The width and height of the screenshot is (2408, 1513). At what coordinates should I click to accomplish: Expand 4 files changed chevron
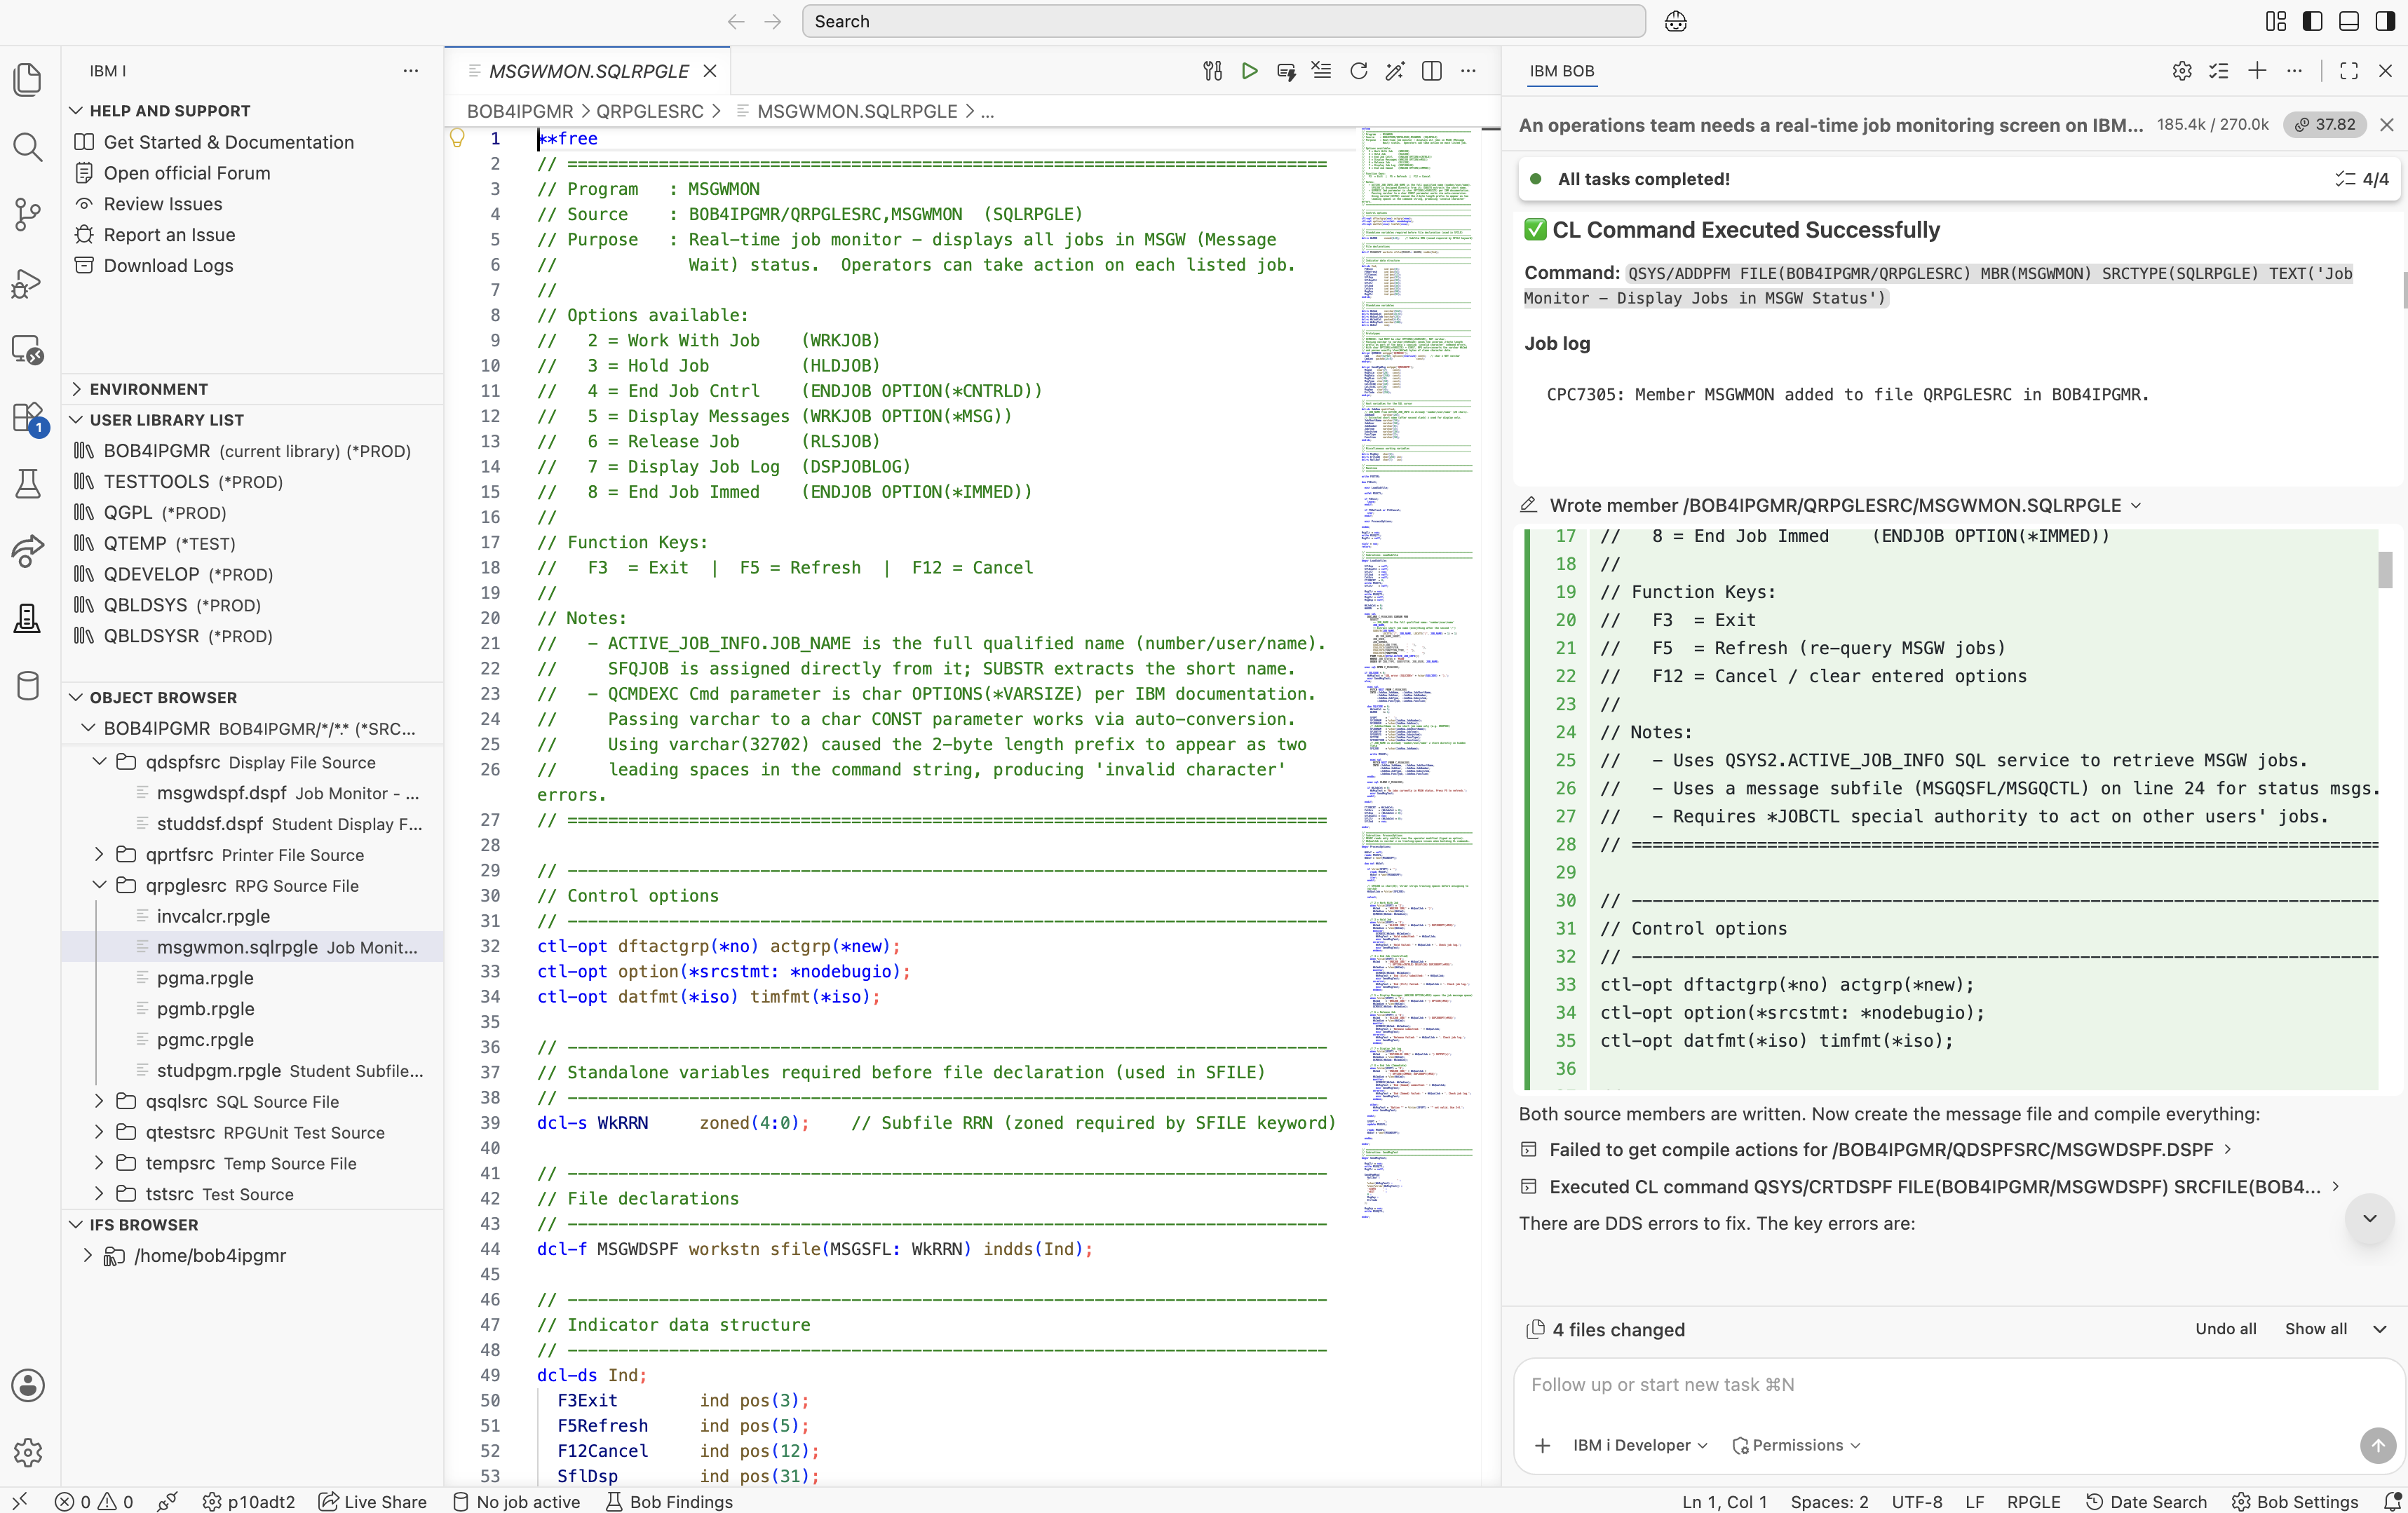click(2380, 1329)
